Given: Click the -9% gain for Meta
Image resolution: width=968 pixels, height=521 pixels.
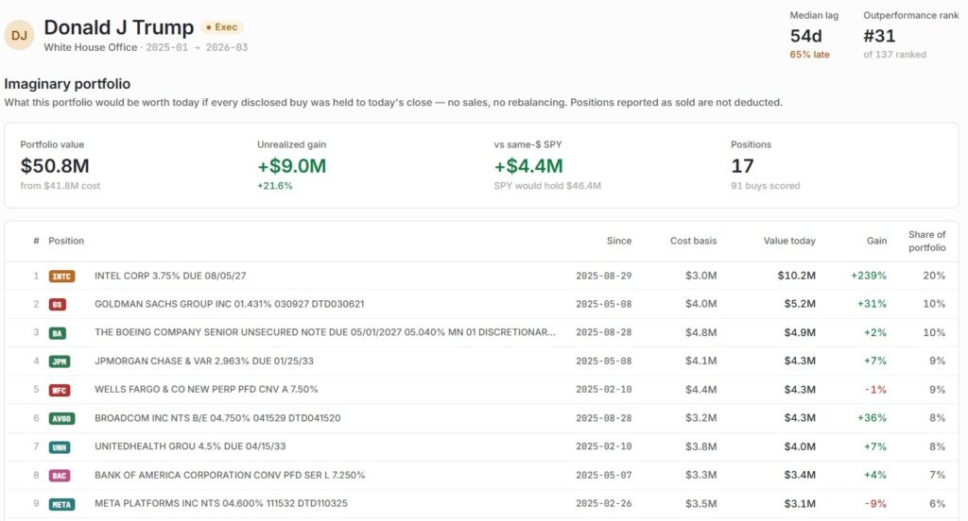Looking at the screenshot, I should coord(875,504).
